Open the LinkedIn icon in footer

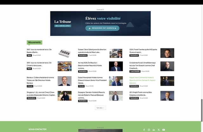pyautogui.click(x=154, y=130)
